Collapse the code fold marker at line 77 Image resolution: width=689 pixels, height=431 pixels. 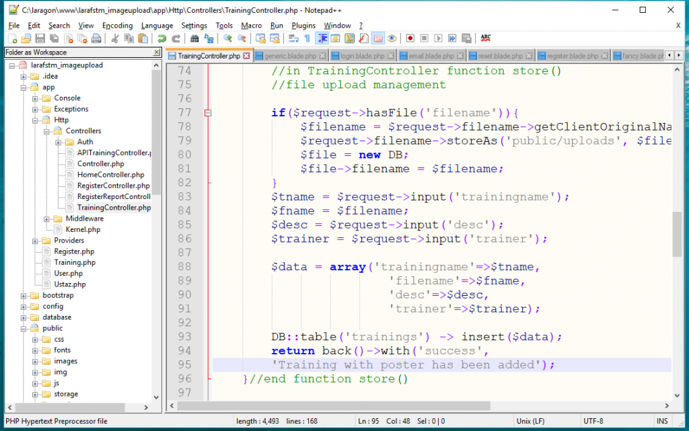pyautogui.click(x=207, y=113)
